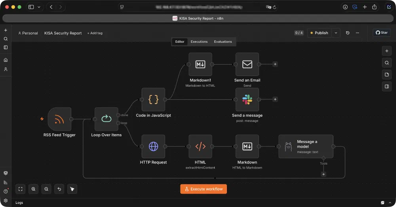Zoom out on the canvas
396x207 pixels.
pyautogui.click(x=46, y=189)
